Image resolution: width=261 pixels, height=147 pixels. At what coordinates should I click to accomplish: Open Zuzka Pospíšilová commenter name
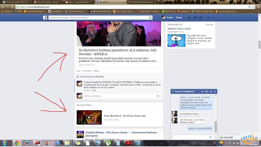pyautogui.click(x=93, y=82)
